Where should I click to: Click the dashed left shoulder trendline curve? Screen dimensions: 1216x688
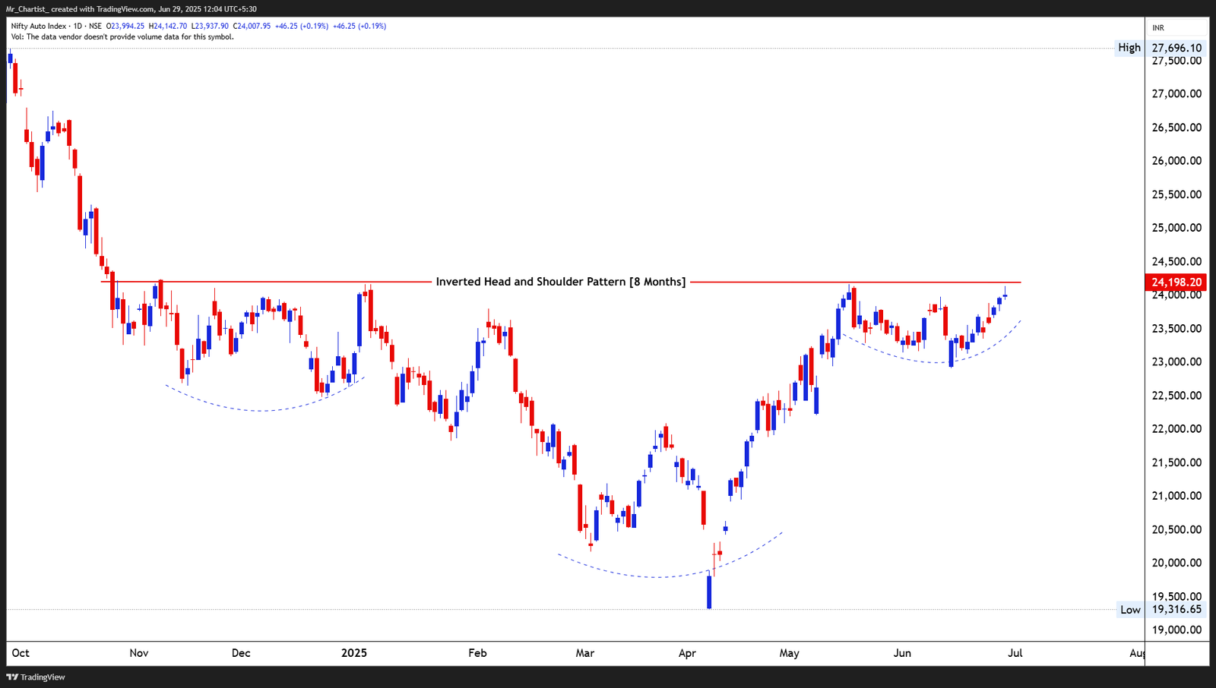pyautogui.click(x=258, y=410)
